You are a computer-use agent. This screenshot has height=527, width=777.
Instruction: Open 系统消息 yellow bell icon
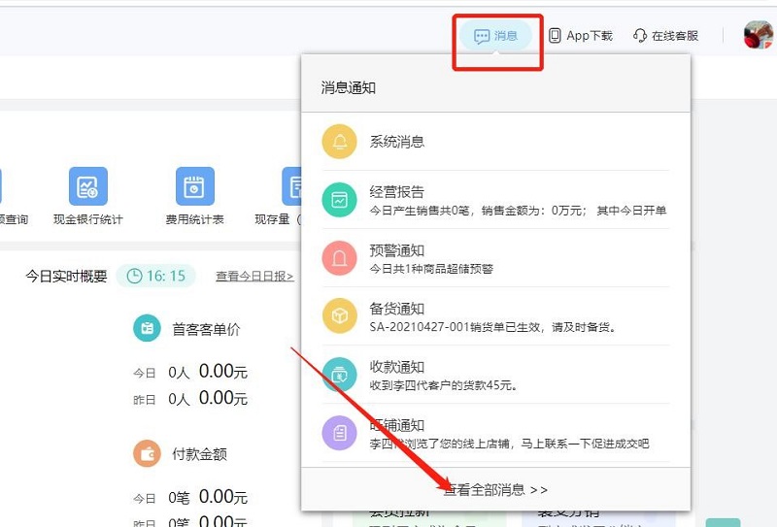tap(339, 142)
